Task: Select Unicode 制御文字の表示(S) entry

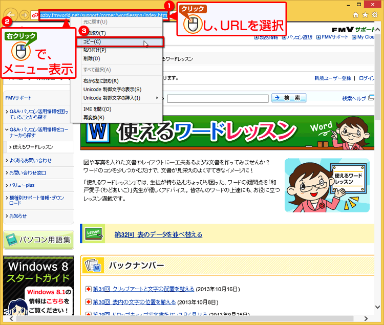Action: coord(113,90)
